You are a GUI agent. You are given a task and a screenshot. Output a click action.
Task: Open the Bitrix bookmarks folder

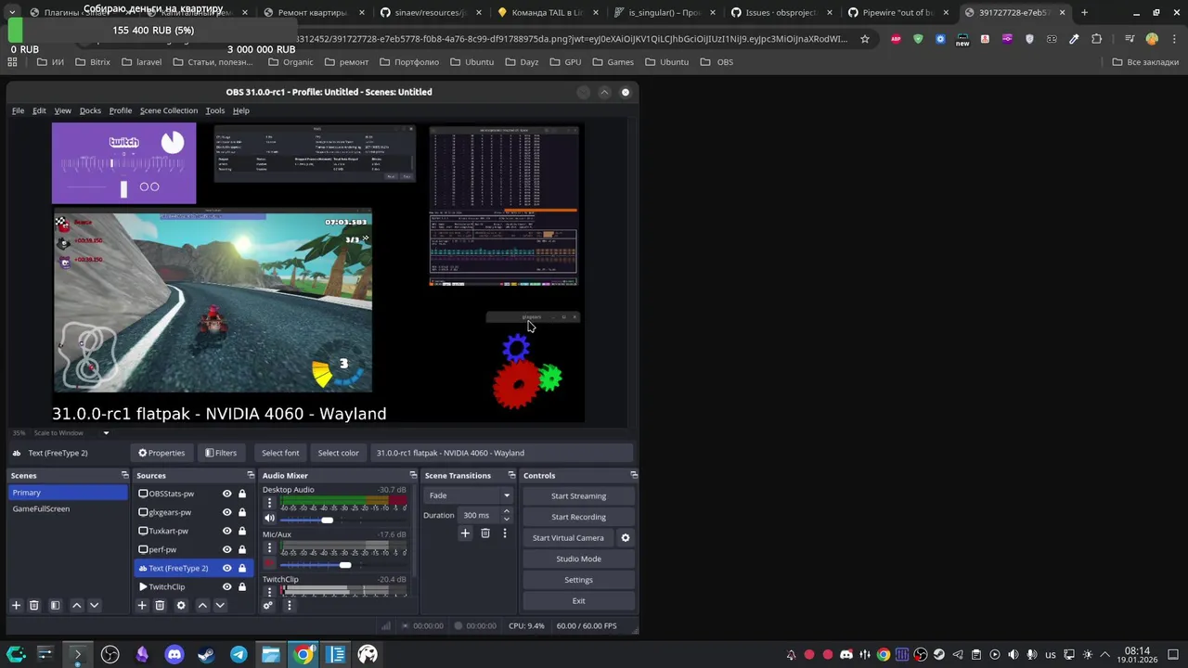(91, 62)
